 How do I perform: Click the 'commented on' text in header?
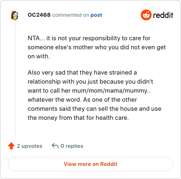pos(71,15)
